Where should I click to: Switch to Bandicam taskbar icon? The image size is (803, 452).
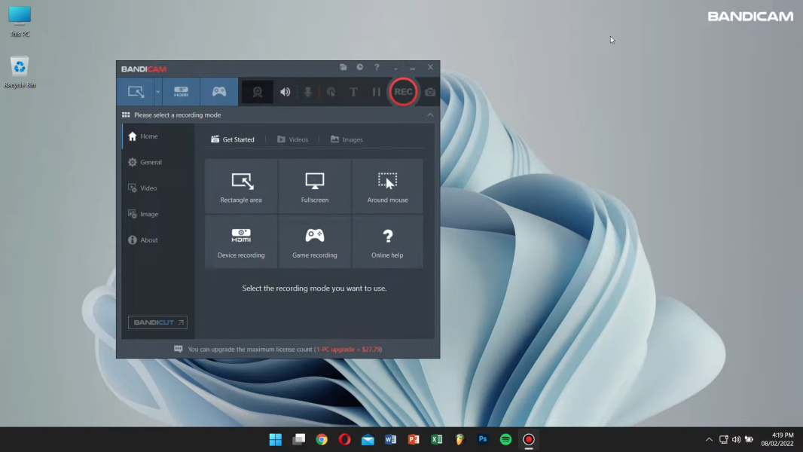pyautogui.click(x=529, y=439)
